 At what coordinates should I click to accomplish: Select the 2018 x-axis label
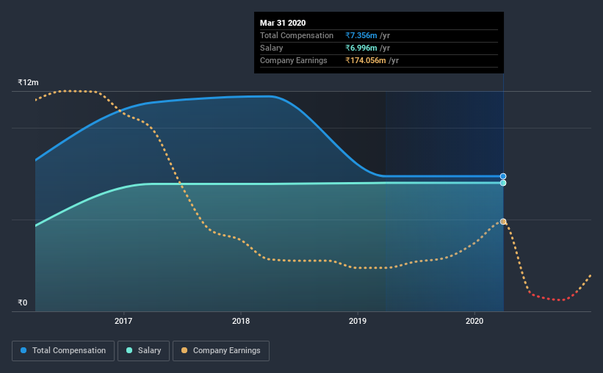point(241,321)
